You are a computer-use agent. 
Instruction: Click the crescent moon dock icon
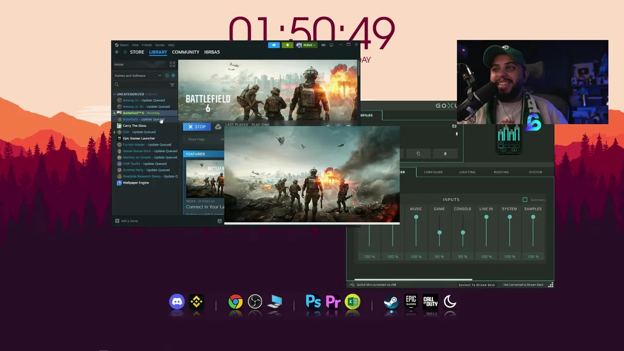[x=450, y=302]
